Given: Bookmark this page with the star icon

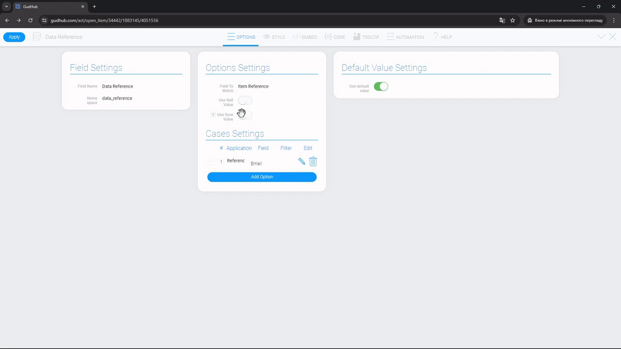Looking at the screenshot, I should tap(513, 20).
